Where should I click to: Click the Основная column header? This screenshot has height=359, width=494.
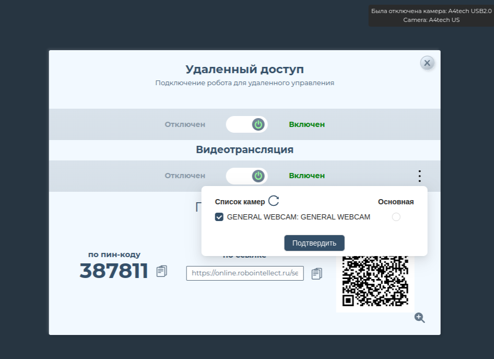coord(396,202)
